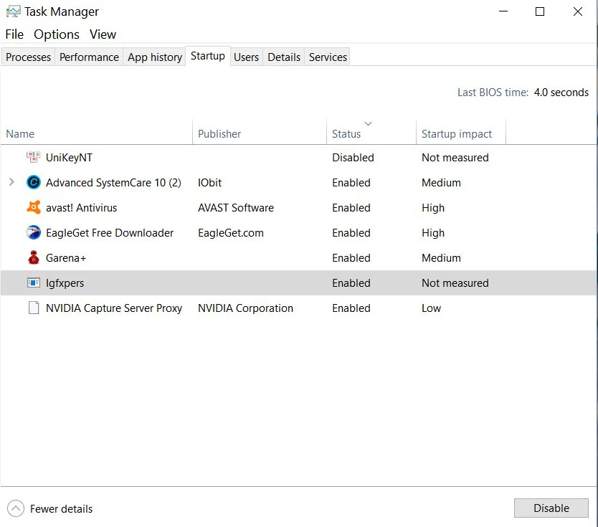Sort by the Status column header
Viewport: 598px width, 527px height.
pos(371,133)
